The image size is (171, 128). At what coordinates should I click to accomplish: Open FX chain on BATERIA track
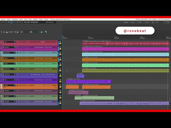24,47
